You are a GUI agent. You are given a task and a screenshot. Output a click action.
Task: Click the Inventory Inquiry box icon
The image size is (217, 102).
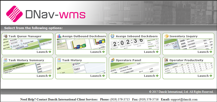click(166, 36)
